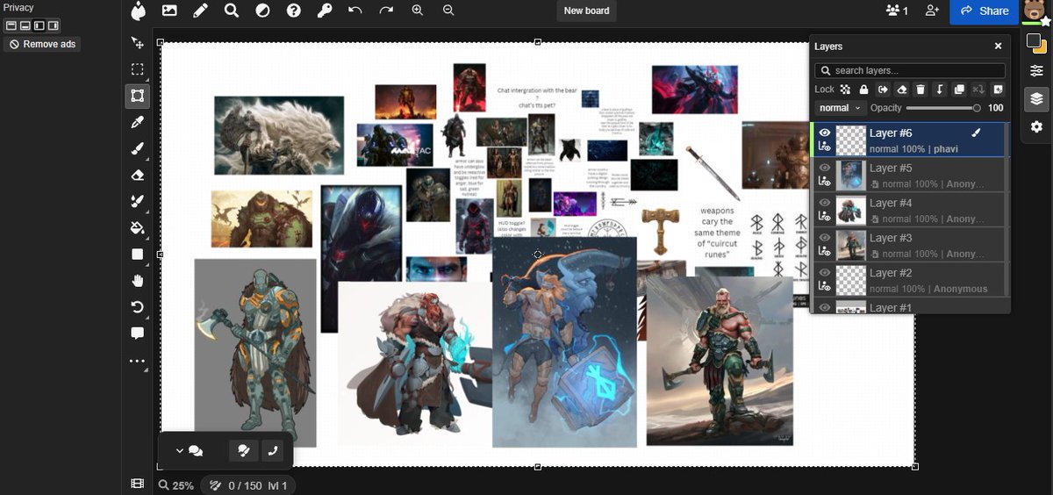Click the invite user icon
Screen dimensions: 1053x495
point(932,11)
